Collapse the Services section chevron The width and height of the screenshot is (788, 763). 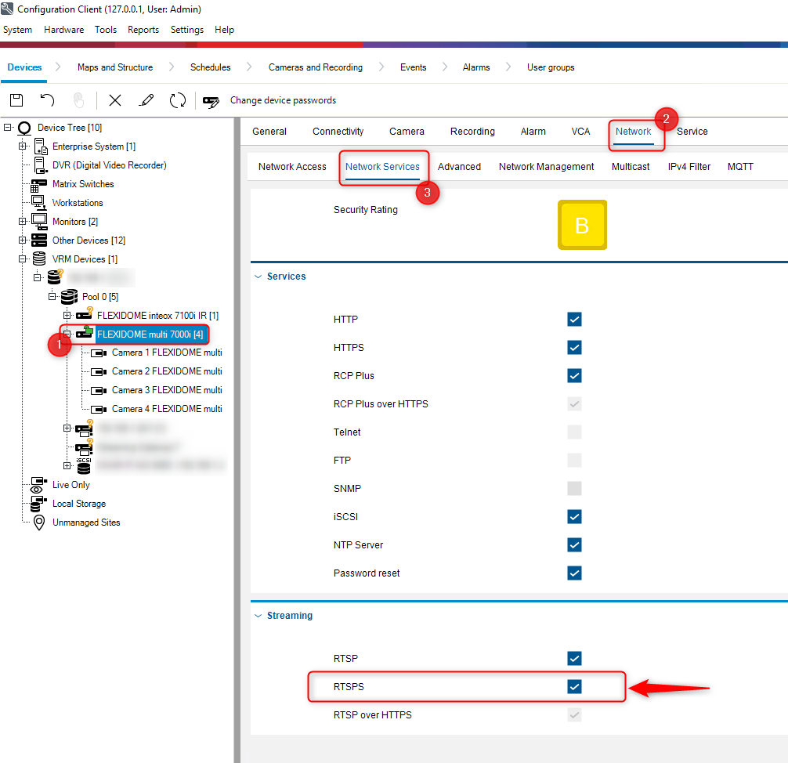[x=258, y=277]
